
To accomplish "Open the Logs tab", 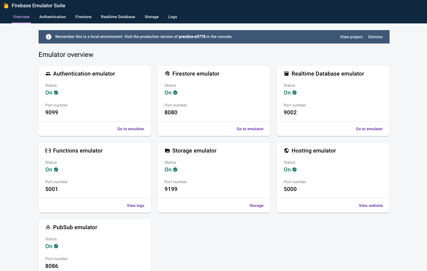I will click(173, 17).
